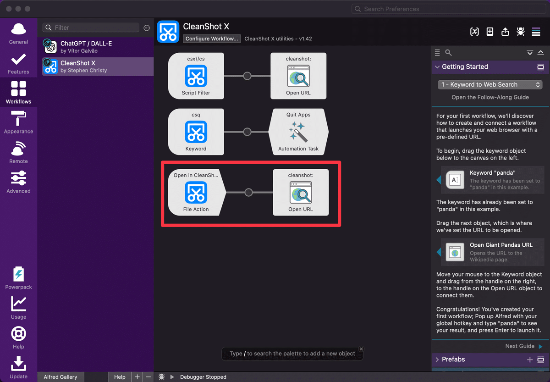Image resolution: width=550 pixels, height=382 pixels.
Task: Open the Follow-Along Guide link
Action: pos(490,97)
